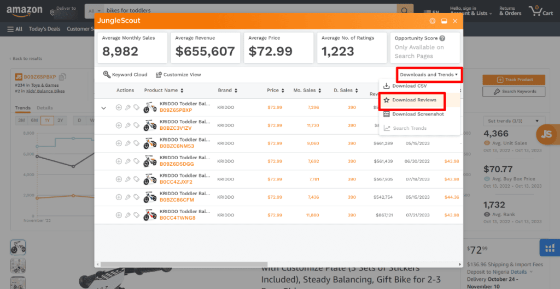
Task: Click key icon for B0CC4TWNG8 row
Action: [127, 215]
